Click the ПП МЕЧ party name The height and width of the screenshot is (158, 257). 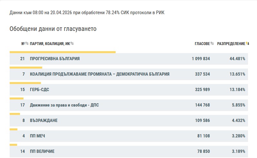click(x=37, y=136)
